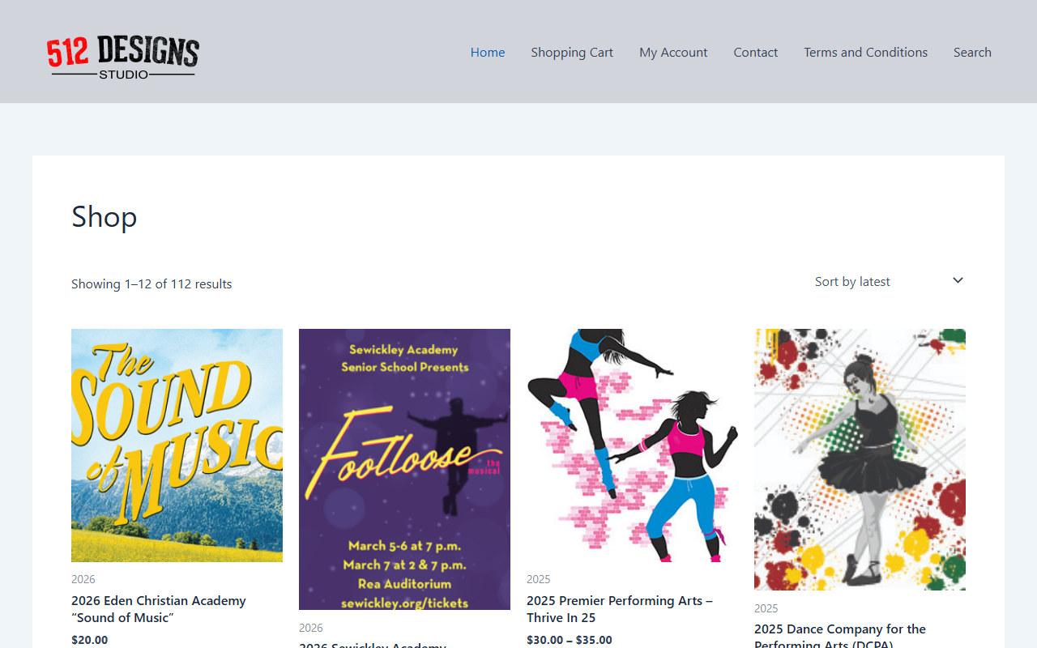Click the Shop page heading
The width and height of the screenshot is (1037, 648).
105,216
